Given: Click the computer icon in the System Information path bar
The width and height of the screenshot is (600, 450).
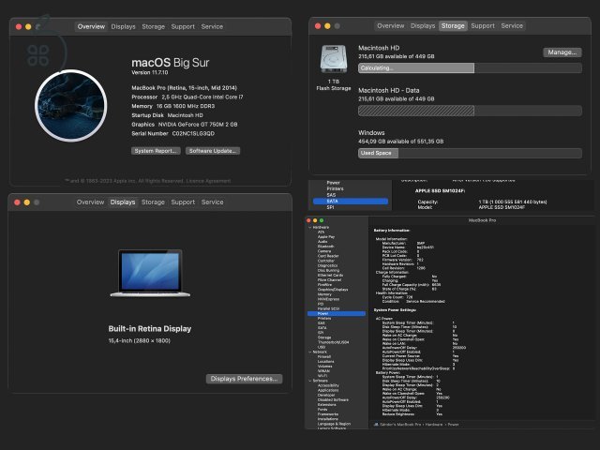Looking at the screenshot, I should click(x=376, y=425).
